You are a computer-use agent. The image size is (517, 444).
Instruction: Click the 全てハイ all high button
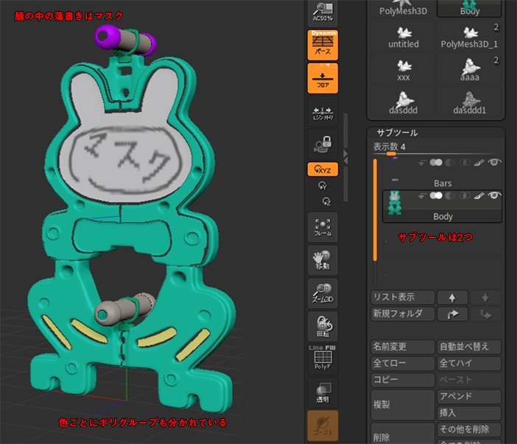(x=469, y=363)
